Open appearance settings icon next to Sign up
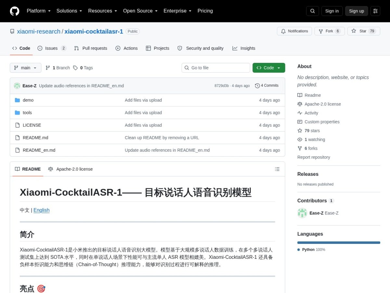 (x=375, y=11)
